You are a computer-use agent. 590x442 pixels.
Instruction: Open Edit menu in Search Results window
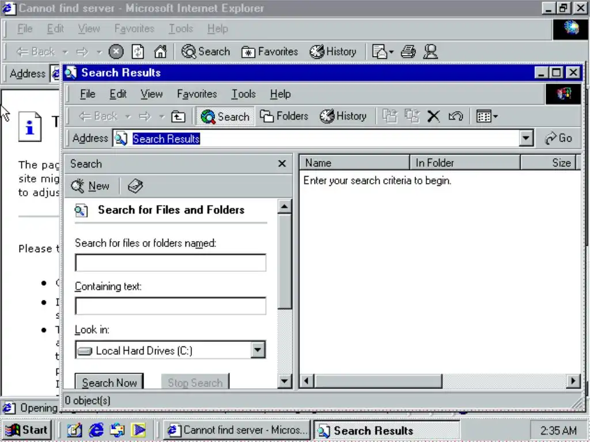(118, 94)
